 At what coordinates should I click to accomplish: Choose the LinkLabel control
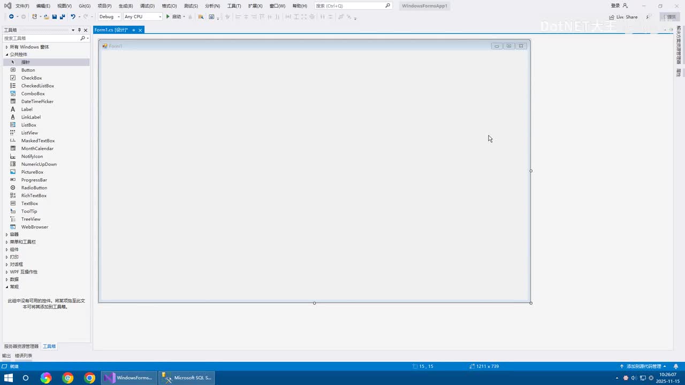(46, 117)
